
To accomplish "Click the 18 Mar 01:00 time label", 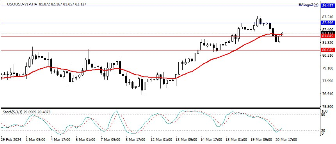I will [236, 140].
